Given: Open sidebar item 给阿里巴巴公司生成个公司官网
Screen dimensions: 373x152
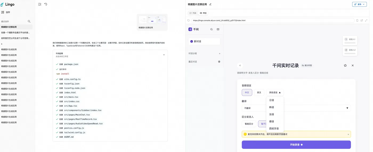Looking at the screenshot, I should click(x=17, y=38).
